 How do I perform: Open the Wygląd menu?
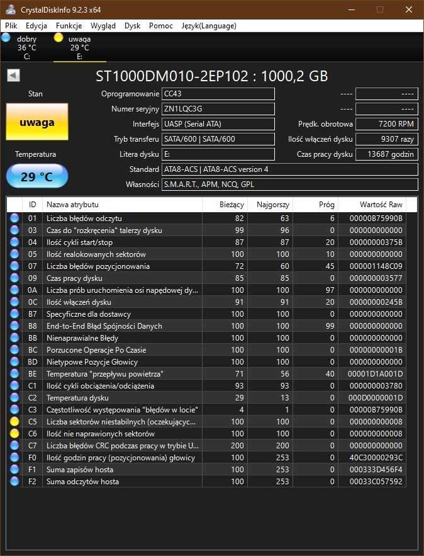coord(103,26)
